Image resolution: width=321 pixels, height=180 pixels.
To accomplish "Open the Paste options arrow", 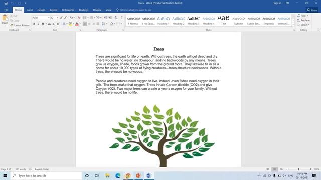I will (x=5, y=25).
